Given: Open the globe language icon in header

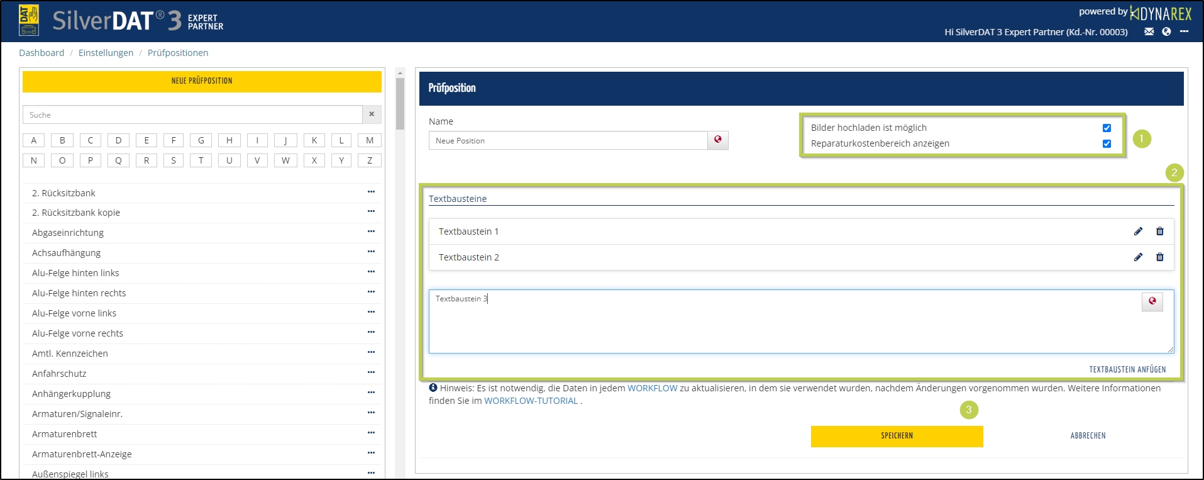Looking at the screenshot, I should pyautogui.click(x=1166, y=32).
